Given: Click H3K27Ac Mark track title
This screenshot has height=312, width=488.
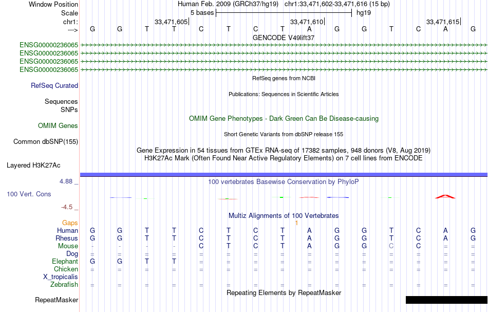Looking at the screenshot, I should point(284,158).
